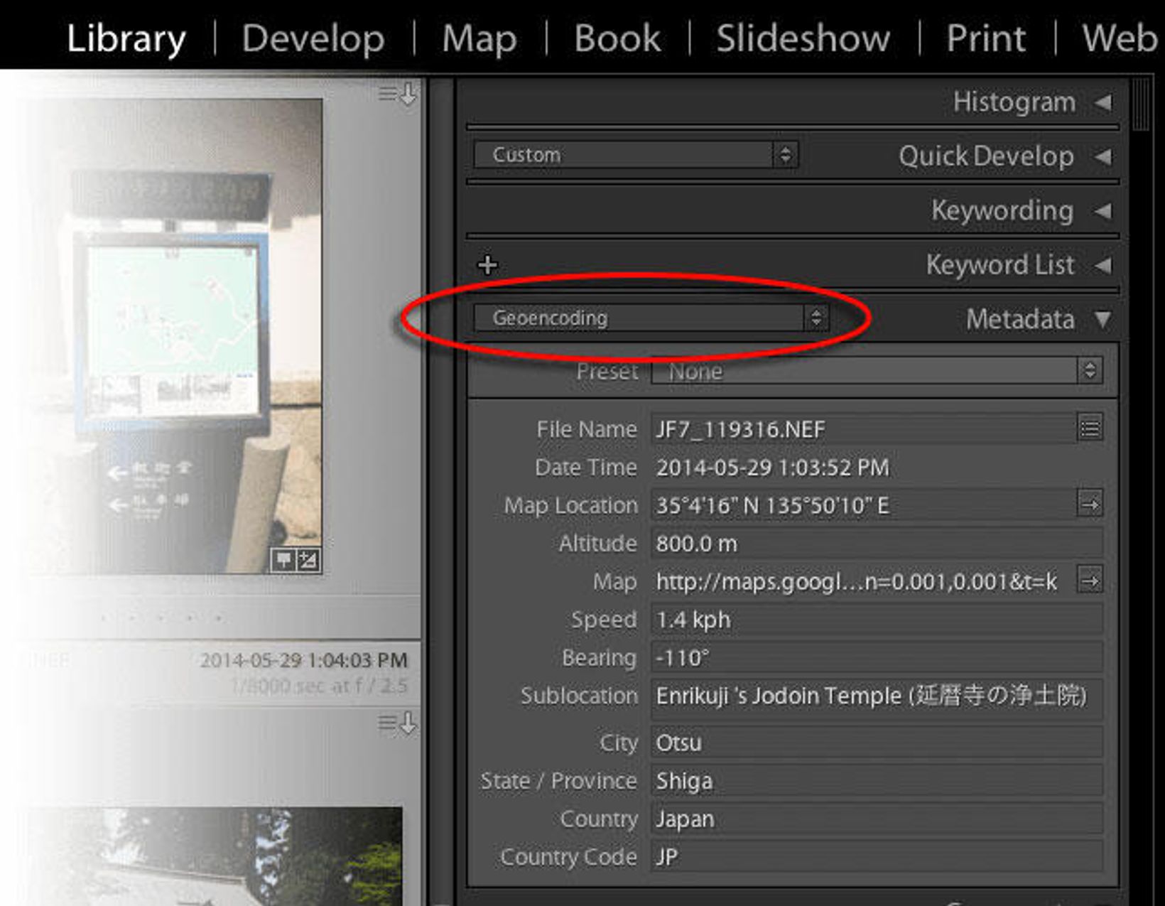Switch to the Map module
Image resolution: width=1165 pixels, height=906 pixels.
click(x=479, y=38)
